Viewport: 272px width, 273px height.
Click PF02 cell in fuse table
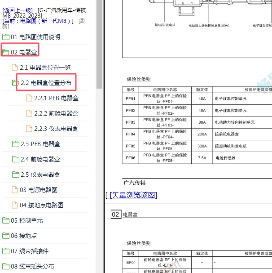pos(131,110)
